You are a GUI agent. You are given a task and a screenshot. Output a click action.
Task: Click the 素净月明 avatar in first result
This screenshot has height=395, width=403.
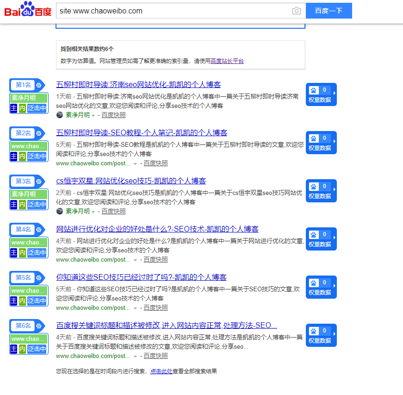click(60, 115)
